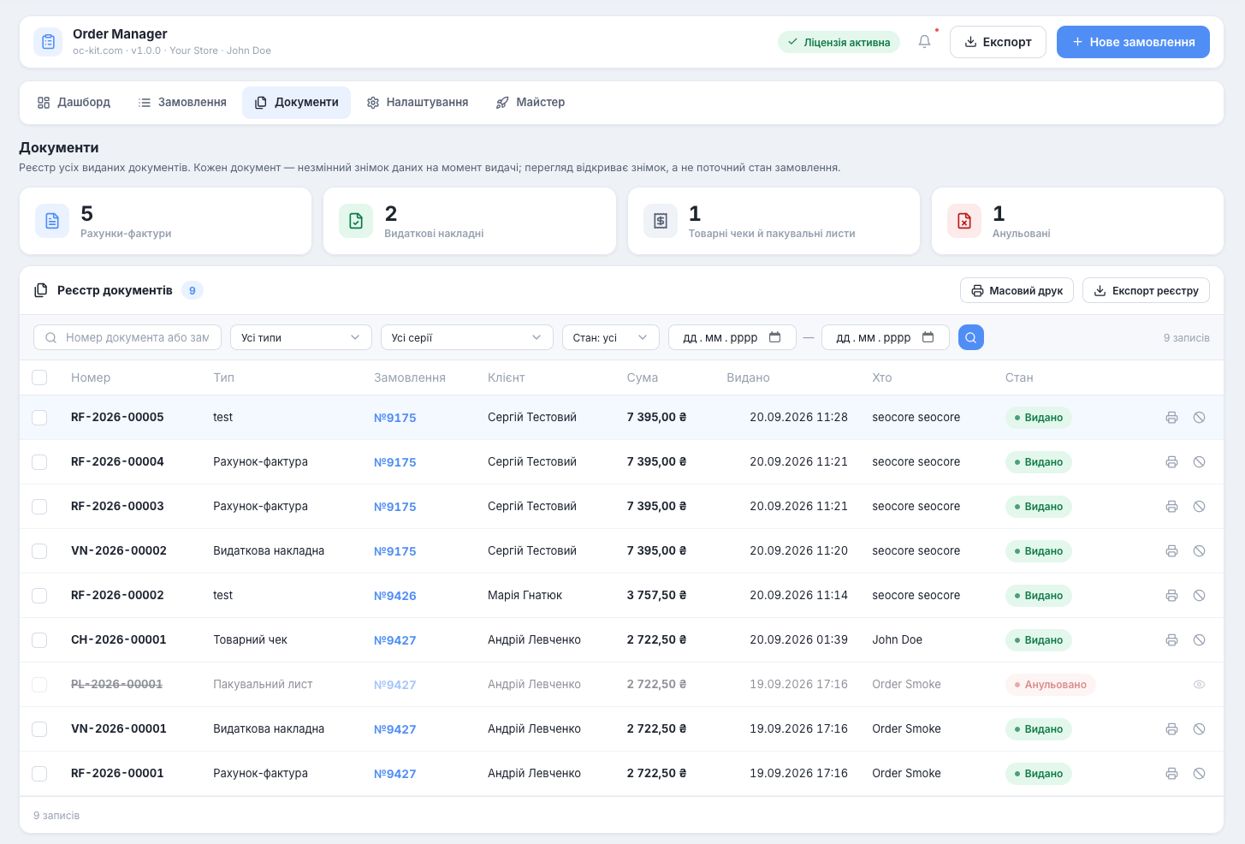The image size is (1245, 844).
Task: Select checkbox for VN-2026-00002 row
Action: click(39, 551)
